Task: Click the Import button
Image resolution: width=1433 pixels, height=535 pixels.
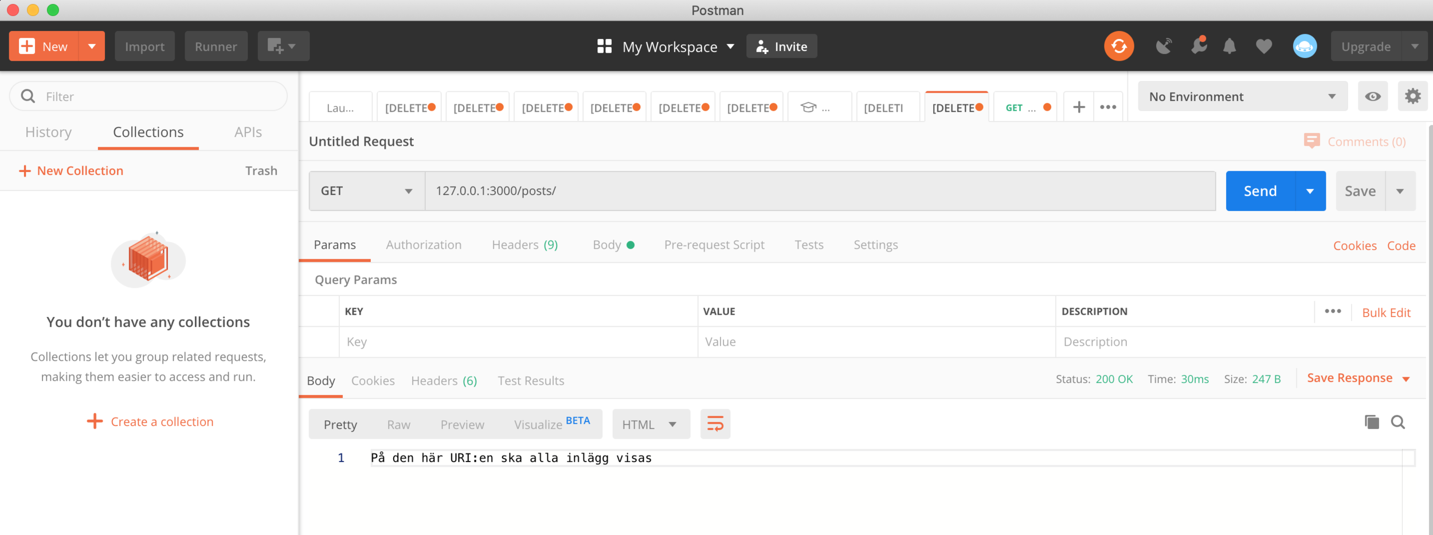Action: pos(144,46)
